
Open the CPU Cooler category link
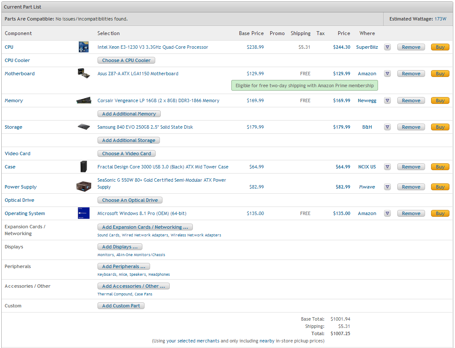tap(17, 60)
